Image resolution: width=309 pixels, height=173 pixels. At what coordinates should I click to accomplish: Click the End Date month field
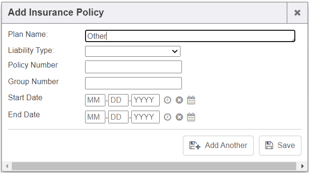tap(95, 117)
